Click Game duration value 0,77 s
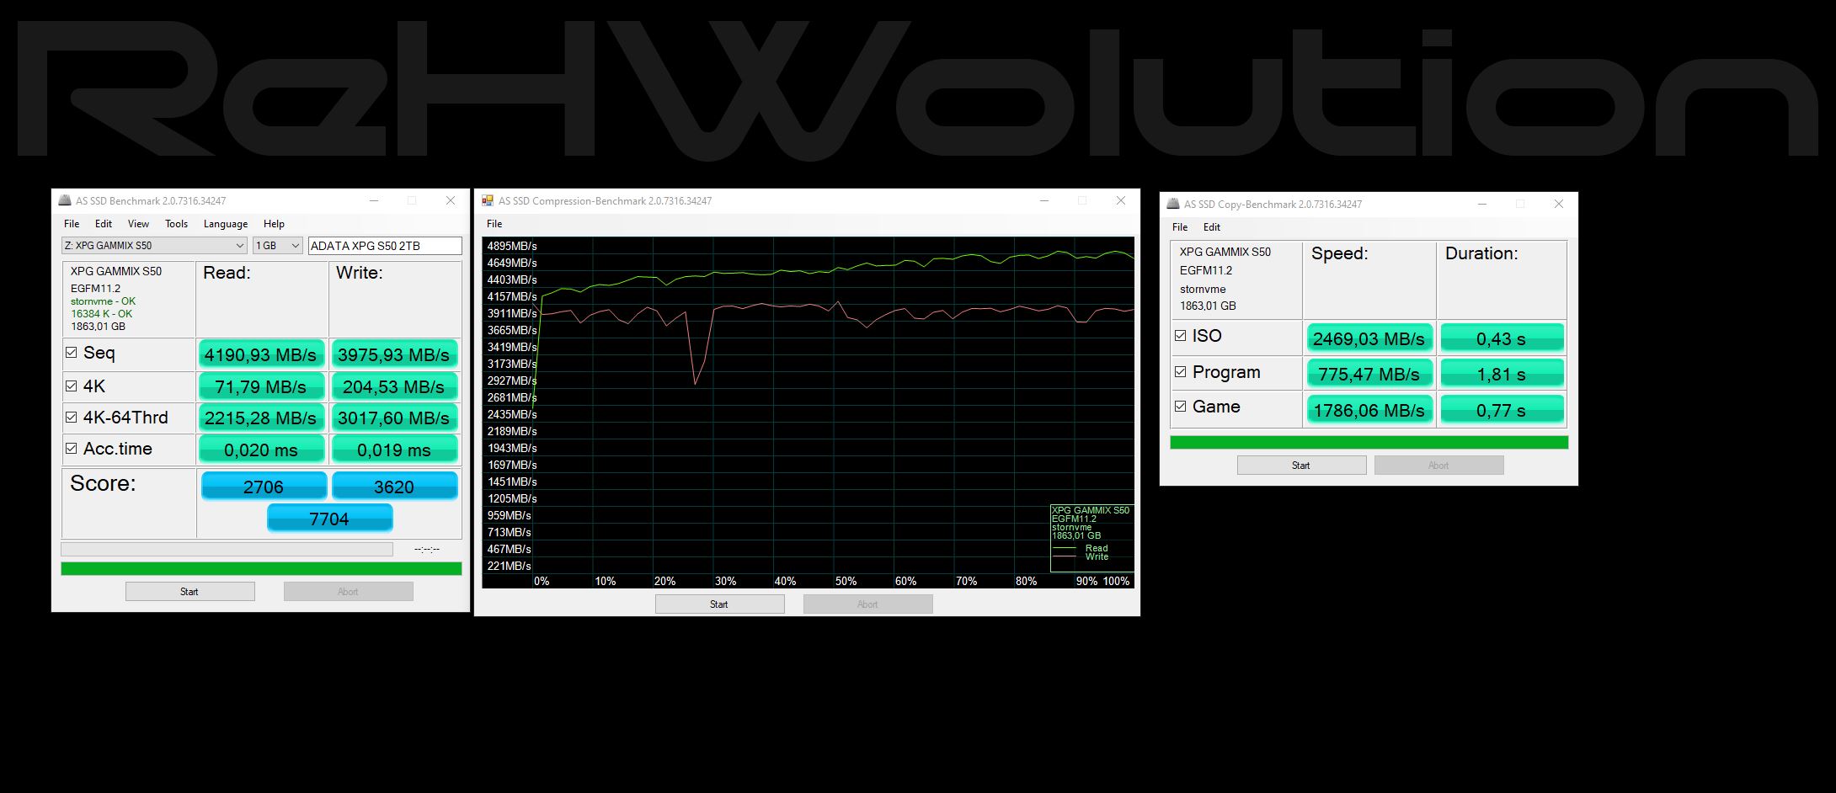 click(x=1502, y=410)
